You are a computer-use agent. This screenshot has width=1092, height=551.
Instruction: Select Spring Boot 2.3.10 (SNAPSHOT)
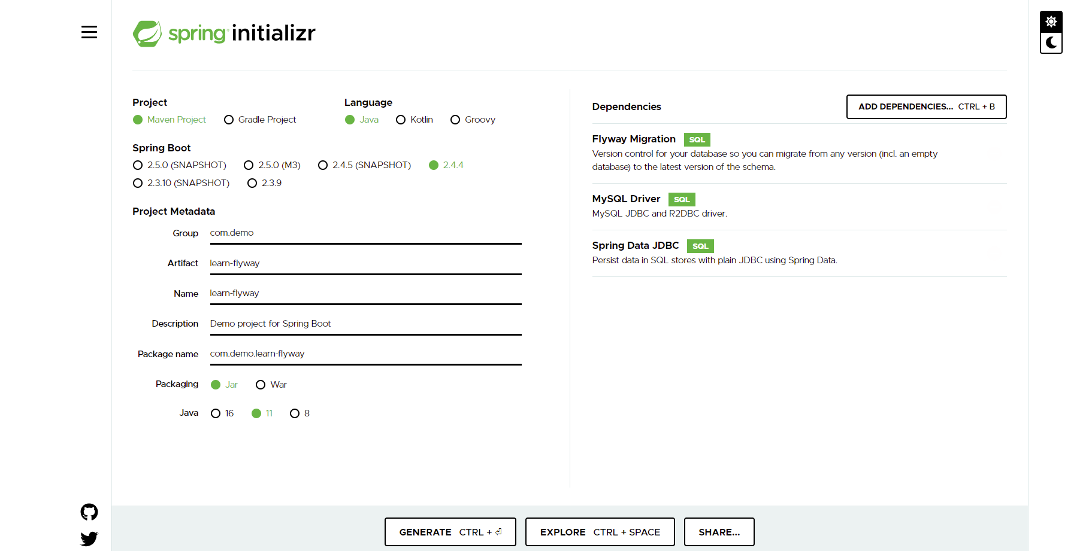tap(182, 183)
